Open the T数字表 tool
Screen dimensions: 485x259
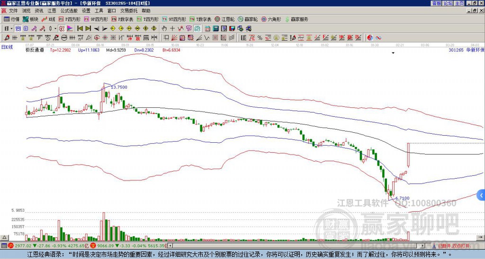tap(200, 19)
